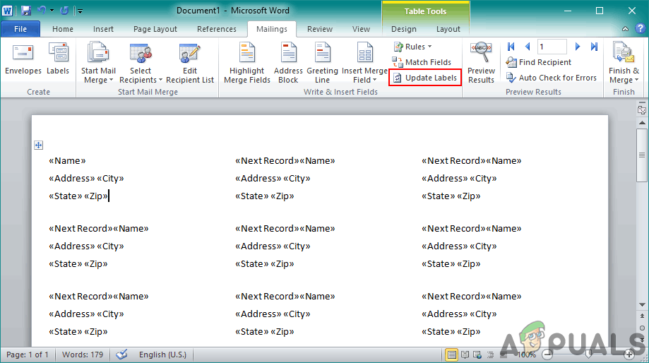649x363 pixels.
Task: Click the zoom slider handle
Action: 588,355
